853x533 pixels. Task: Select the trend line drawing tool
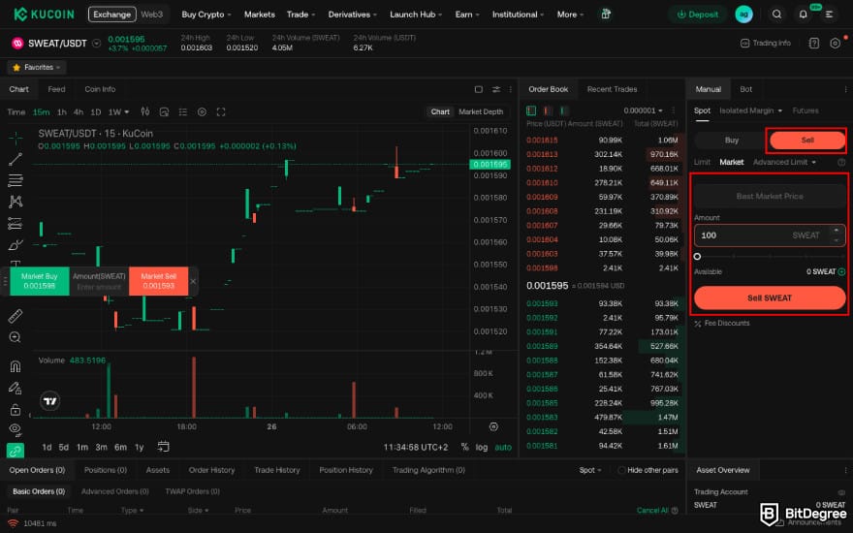coord(16,159)
